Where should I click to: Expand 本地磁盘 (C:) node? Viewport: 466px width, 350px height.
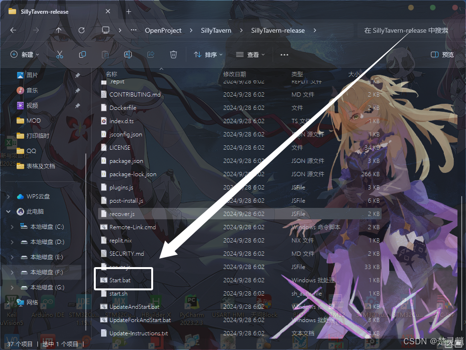[x=12, y=227]
